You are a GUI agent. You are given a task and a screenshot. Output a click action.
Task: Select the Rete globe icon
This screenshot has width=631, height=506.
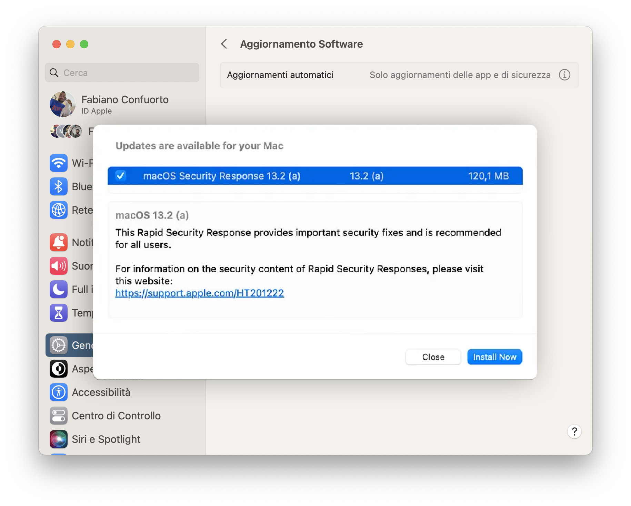pos(58,210)
